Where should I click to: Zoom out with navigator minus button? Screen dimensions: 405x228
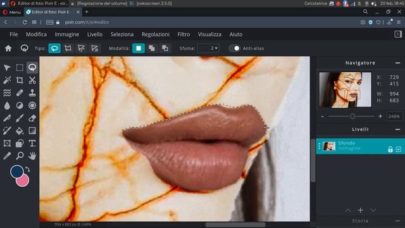[x=322, y=117]
